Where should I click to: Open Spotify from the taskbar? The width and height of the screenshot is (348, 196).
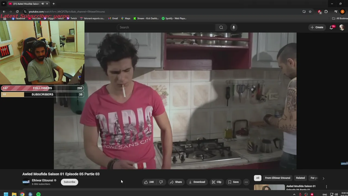pyautogui.click(x=38, y=194)
